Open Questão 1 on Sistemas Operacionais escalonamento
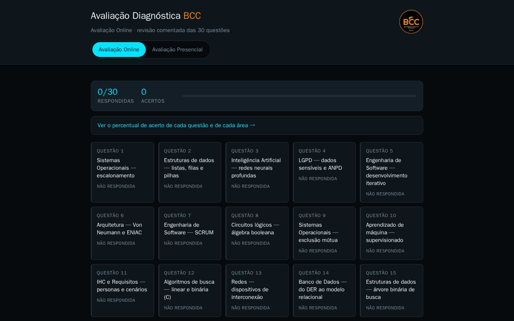 tap(122, 172)
